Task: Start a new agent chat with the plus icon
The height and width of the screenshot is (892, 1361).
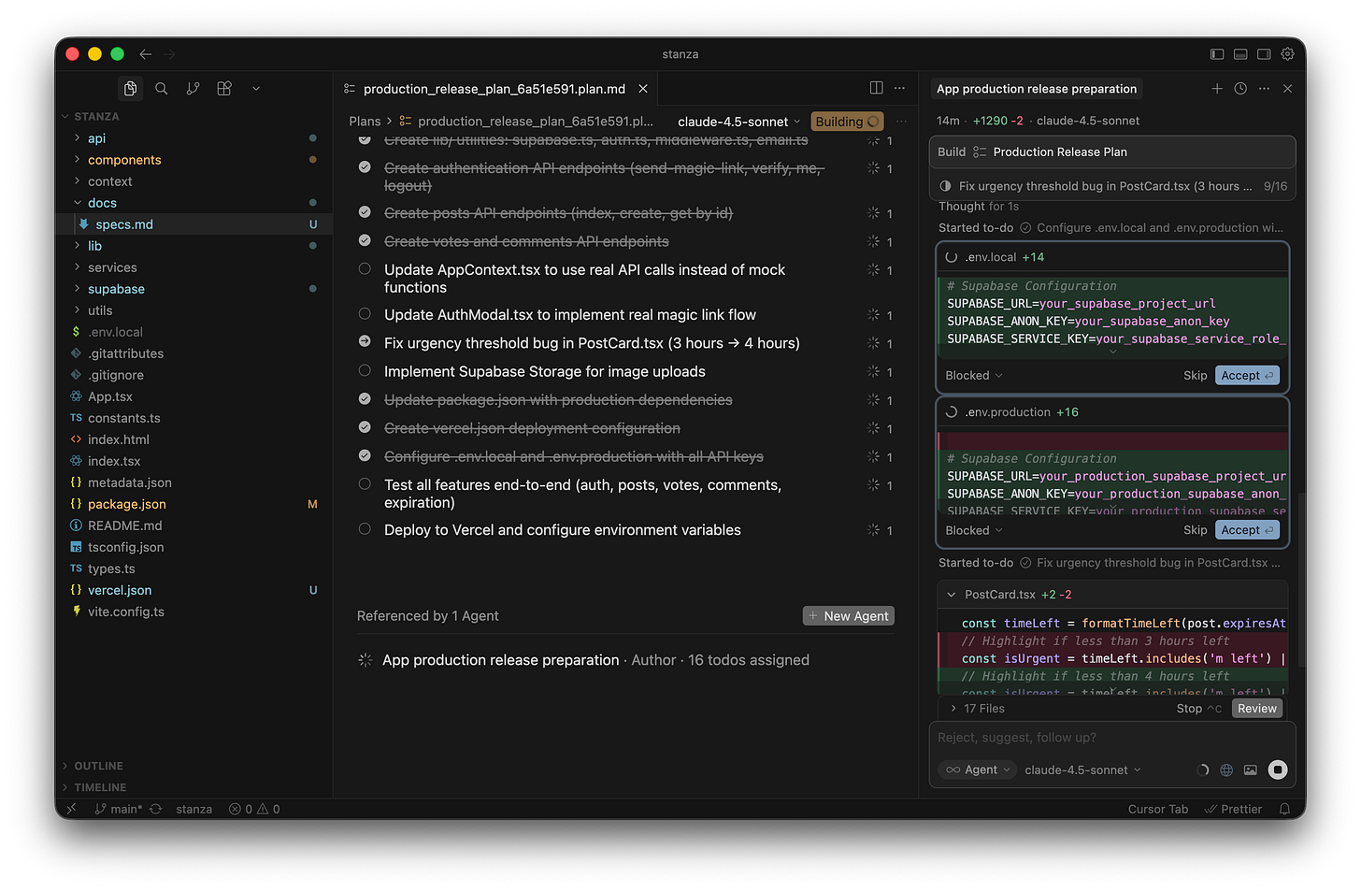Action: (x=1217, y=89)
